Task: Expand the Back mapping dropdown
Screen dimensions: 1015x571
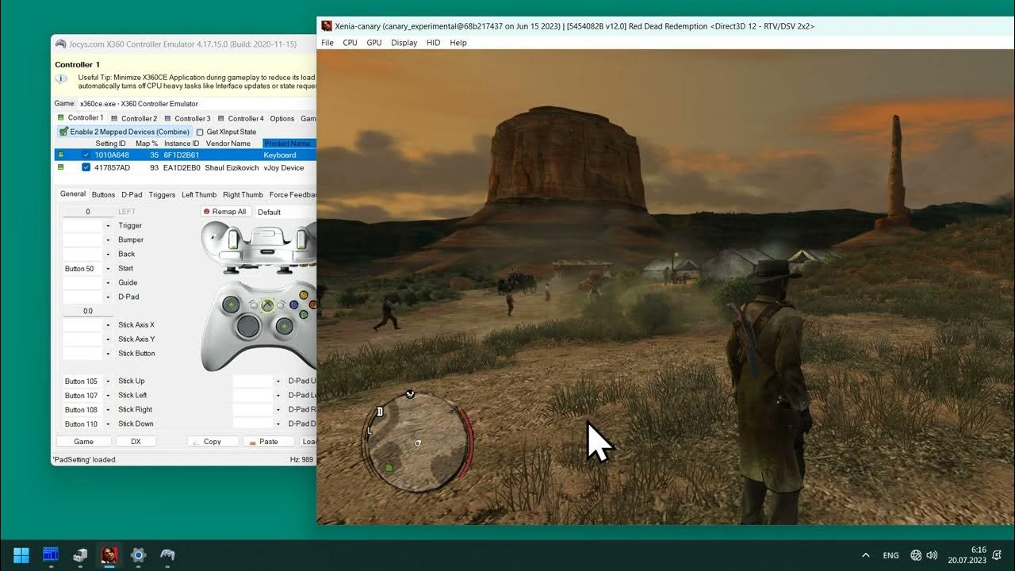Action: (x=108, y=255)
